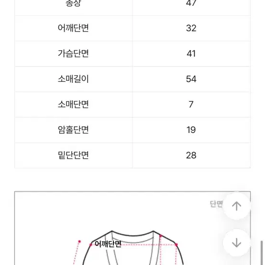265x265 pixels.
Task: Click the armhole value 19
Action: click(191, 130)
